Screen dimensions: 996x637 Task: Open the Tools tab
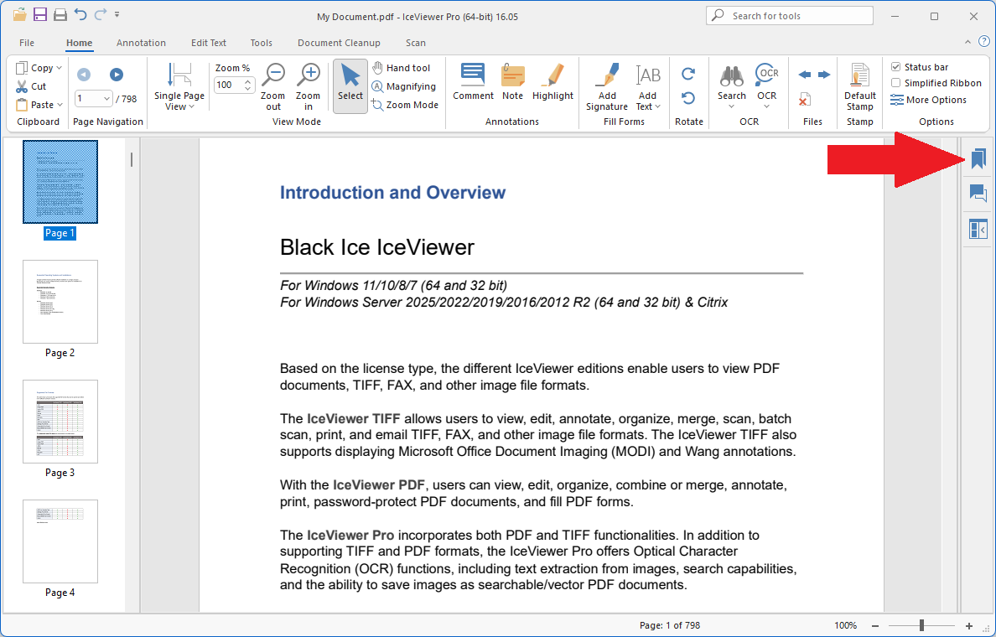click(261, 43)
